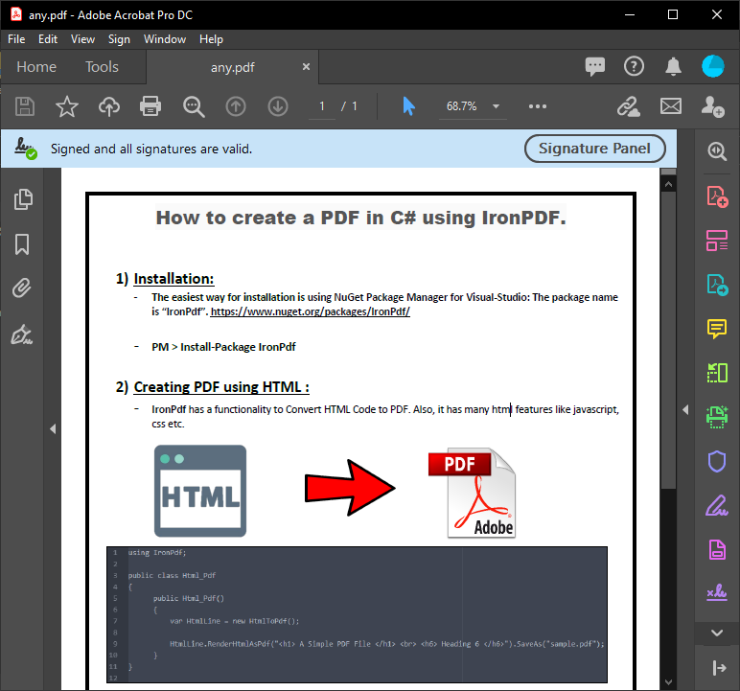Expand right pane with bottom arrow icon
Image resolution: width=740 pixels, height=691 pixels.
[x=719, y=667]
